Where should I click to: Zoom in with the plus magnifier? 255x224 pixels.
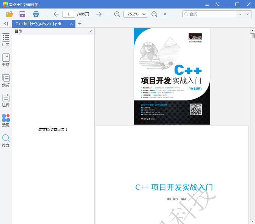pyautogui.click(x=154, y=14)
